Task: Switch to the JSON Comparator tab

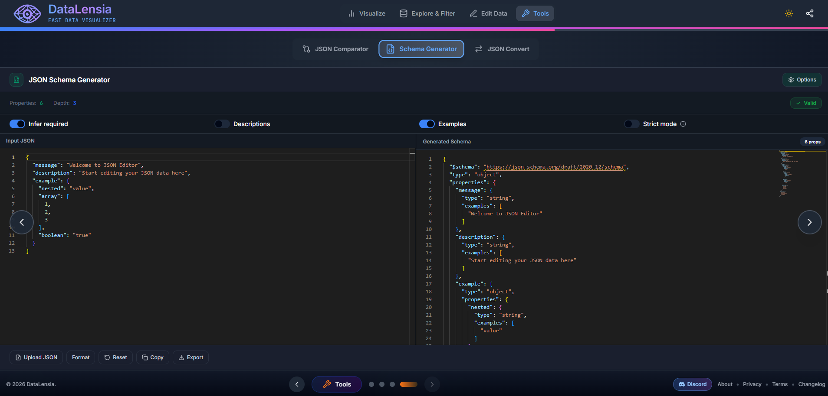Action: pyautogui.click(x=335, y=49)
